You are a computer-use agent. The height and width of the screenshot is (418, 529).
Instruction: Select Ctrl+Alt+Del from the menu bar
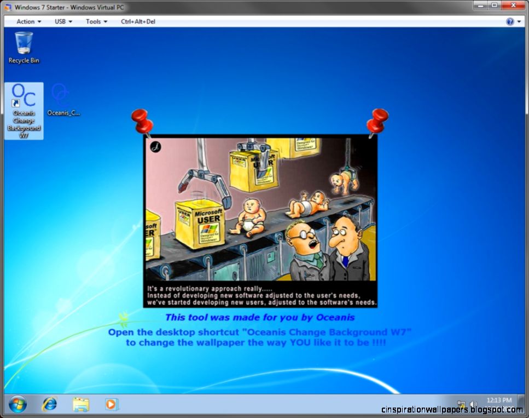(137, 21)
